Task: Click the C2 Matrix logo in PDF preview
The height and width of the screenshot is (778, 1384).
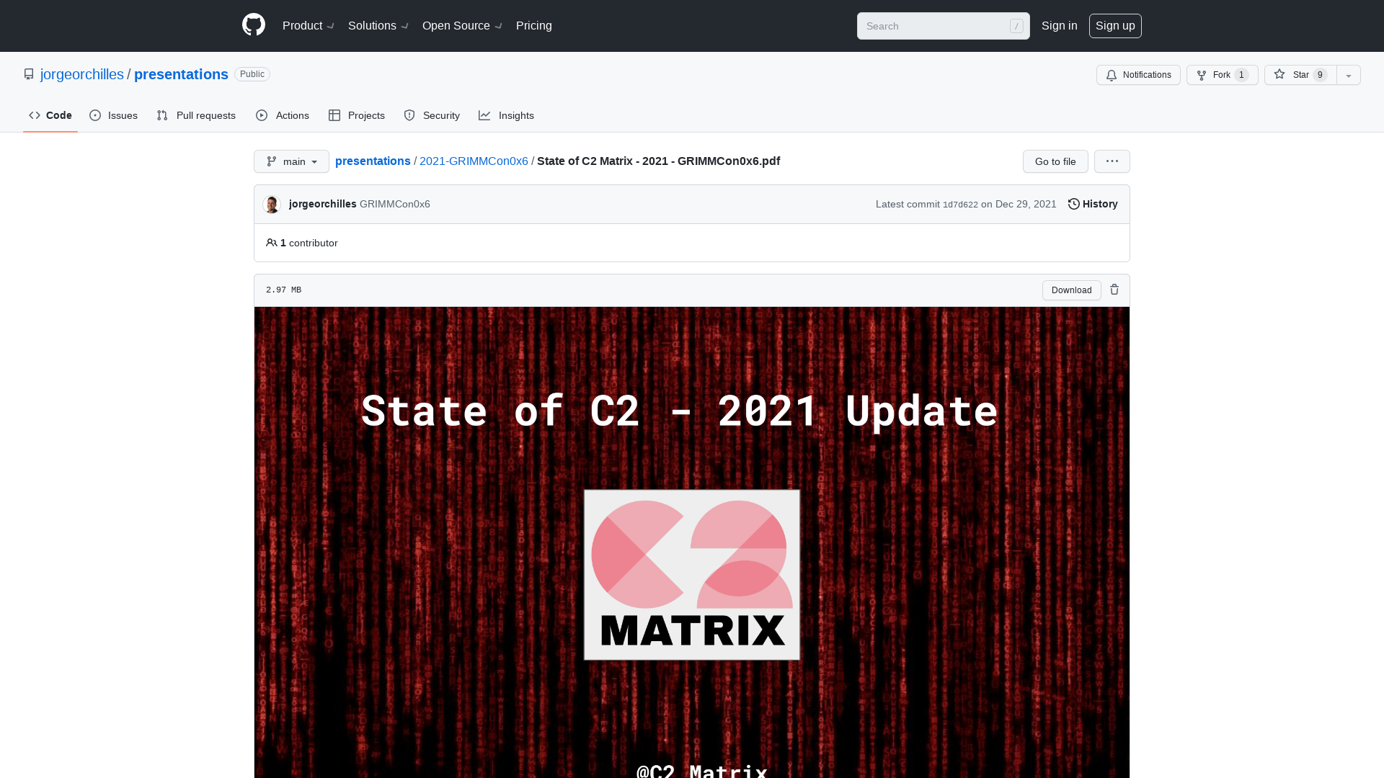Action: [x=692, y=575]
